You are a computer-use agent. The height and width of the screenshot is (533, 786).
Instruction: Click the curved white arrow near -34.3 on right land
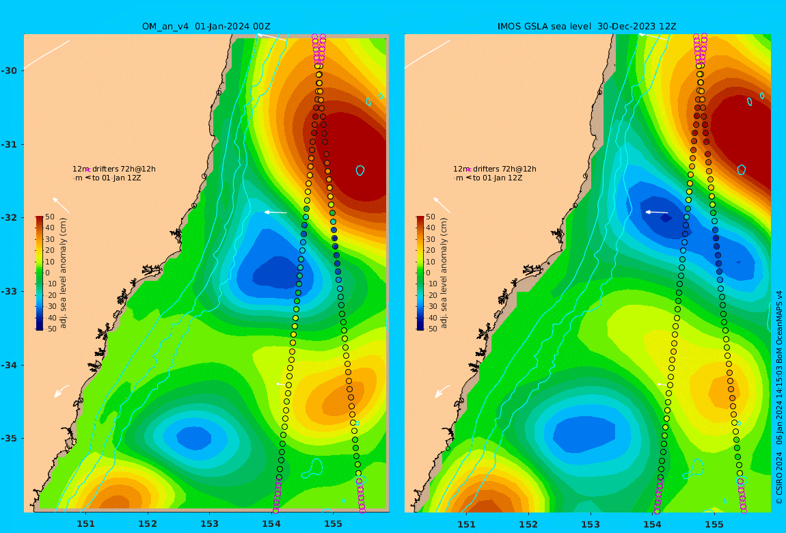442,392
